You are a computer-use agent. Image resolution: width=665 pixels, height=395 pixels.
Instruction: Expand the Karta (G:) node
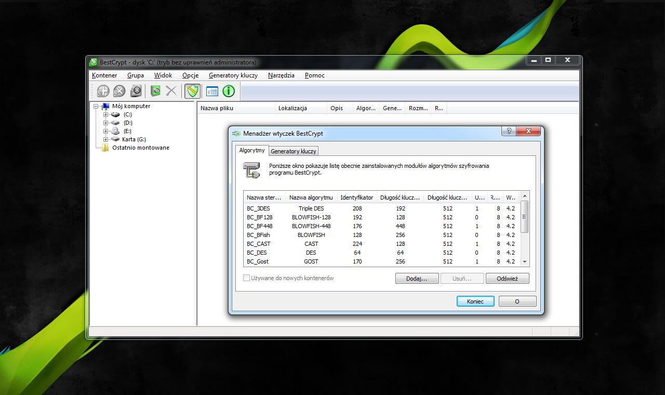pyautogui.click(x=106, y=139)
